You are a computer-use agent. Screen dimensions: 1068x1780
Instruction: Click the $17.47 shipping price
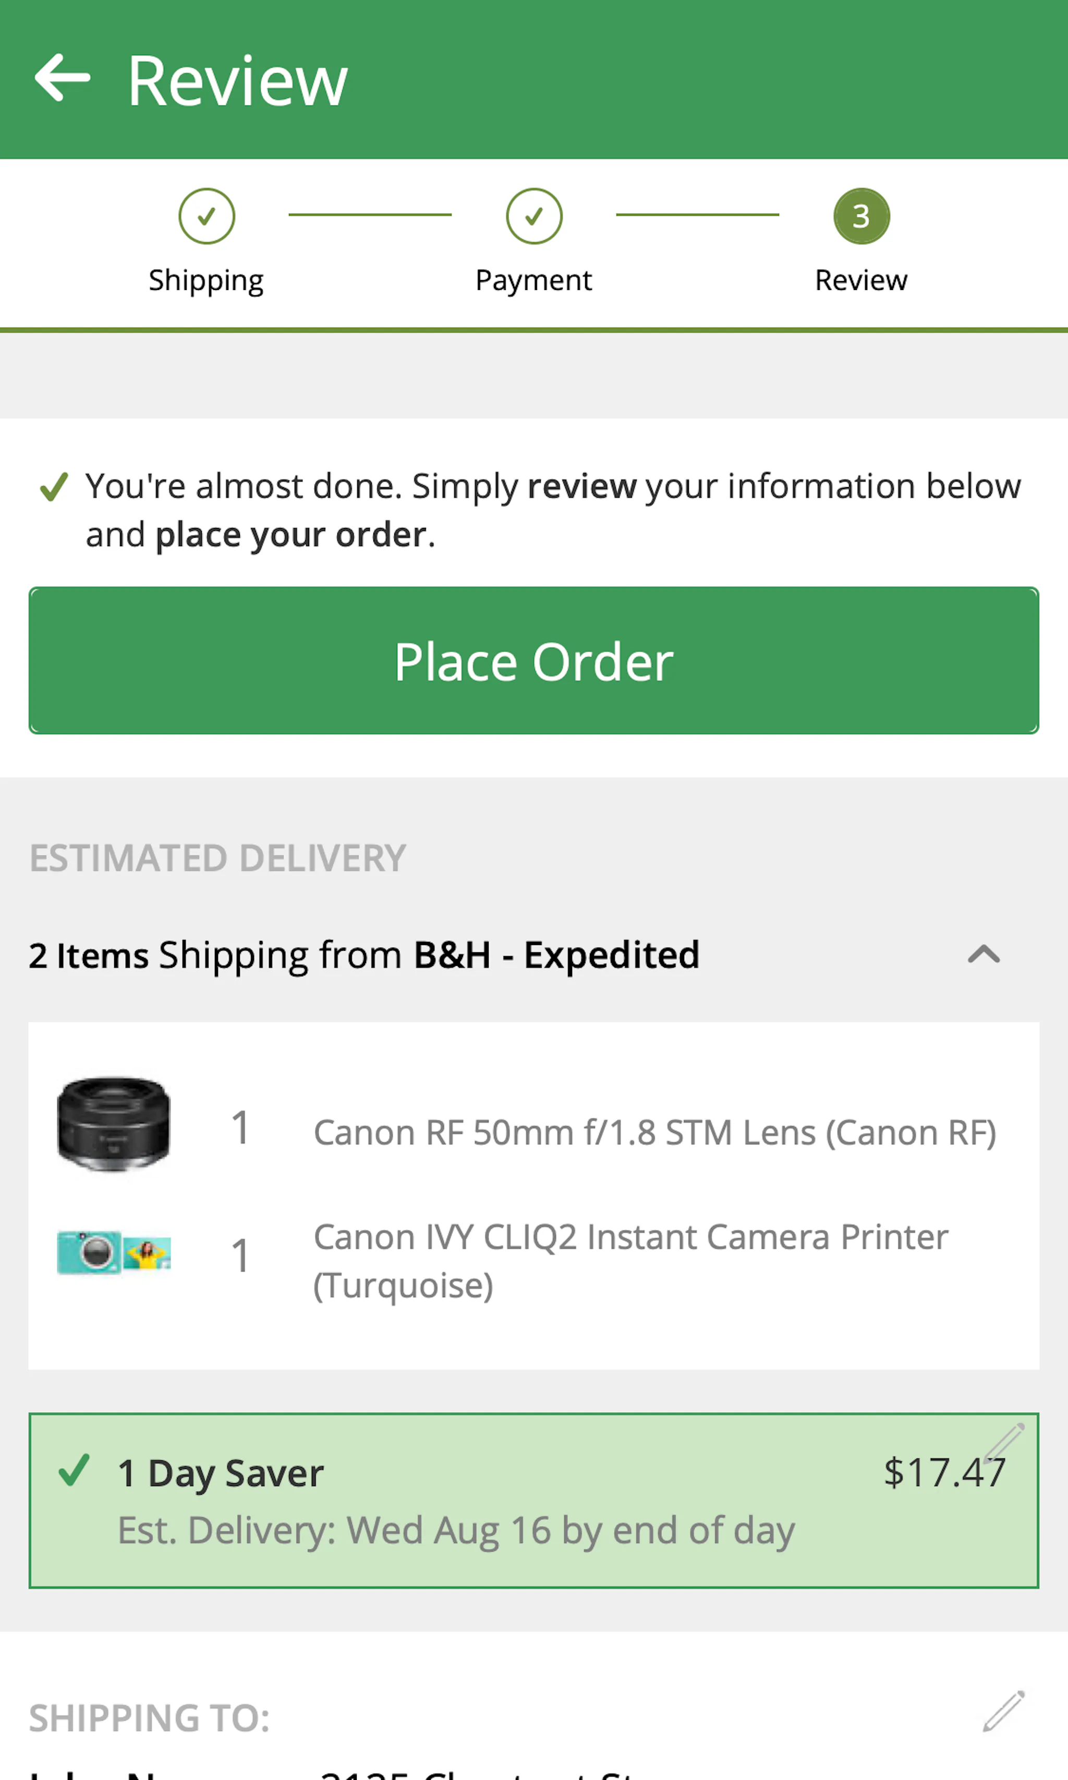click(x=943, y=1473)
